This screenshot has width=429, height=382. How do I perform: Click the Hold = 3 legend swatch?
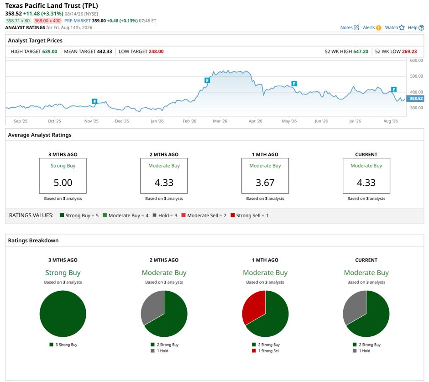pos(155,215)
